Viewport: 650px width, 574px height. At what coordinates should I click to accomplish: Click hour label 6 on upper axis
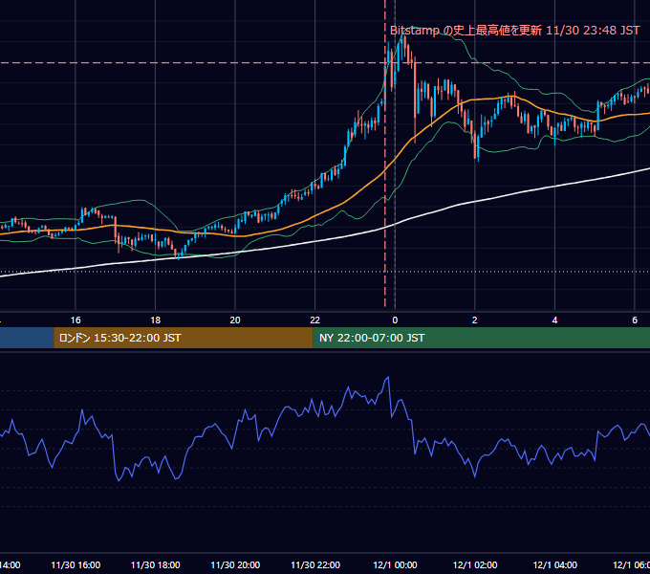pos(635,320)
